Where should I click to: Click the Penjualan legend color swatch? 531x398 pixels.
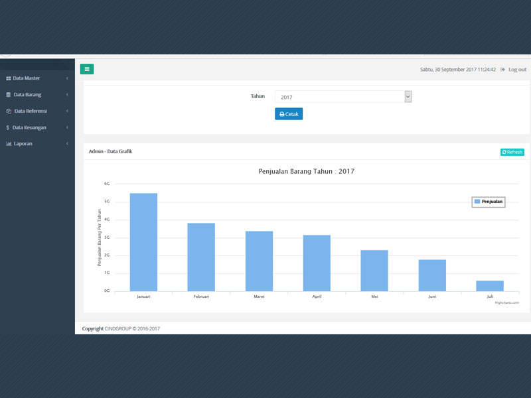point(477,201)
